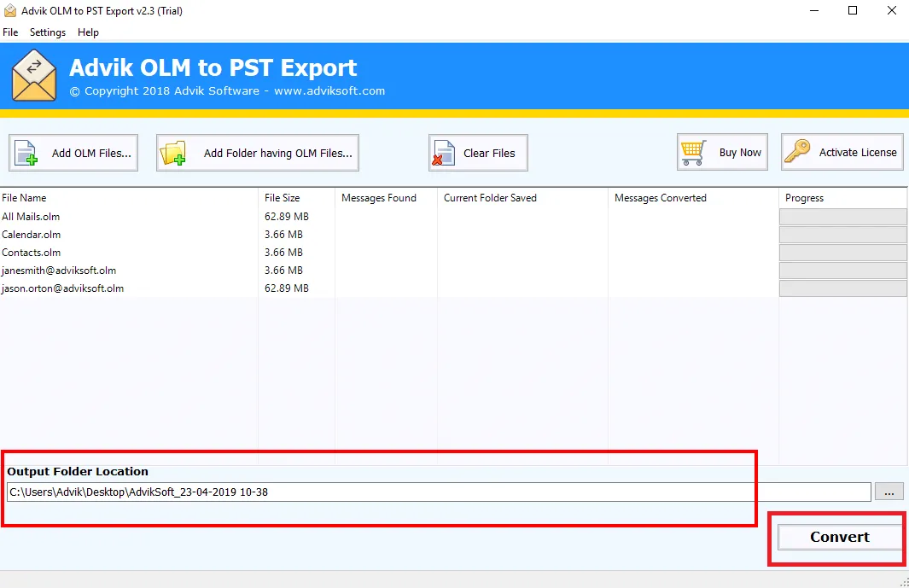Close the Advik OLM to PST Export window
This screenshot has height=588, width=909.
click(892, 10)
